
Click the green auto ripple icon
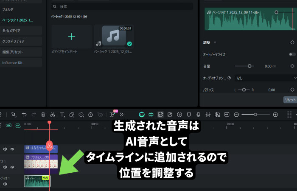coord(151,115)
